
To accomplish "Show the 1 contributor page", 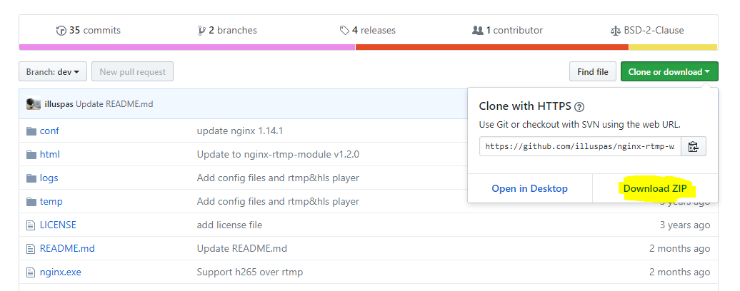I will click(507, 30).
